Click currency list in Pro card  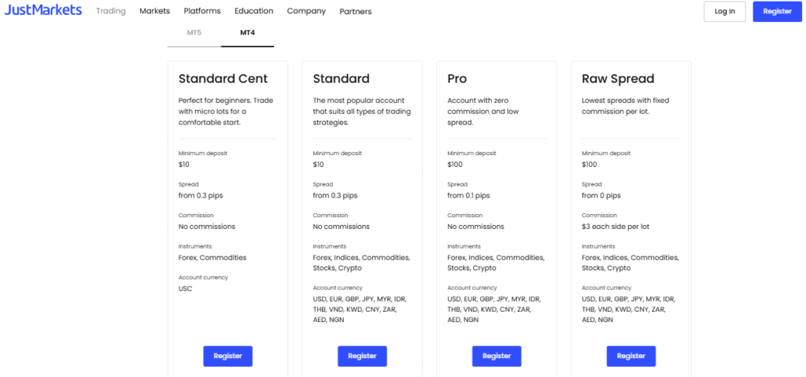[x=494, y=309]
